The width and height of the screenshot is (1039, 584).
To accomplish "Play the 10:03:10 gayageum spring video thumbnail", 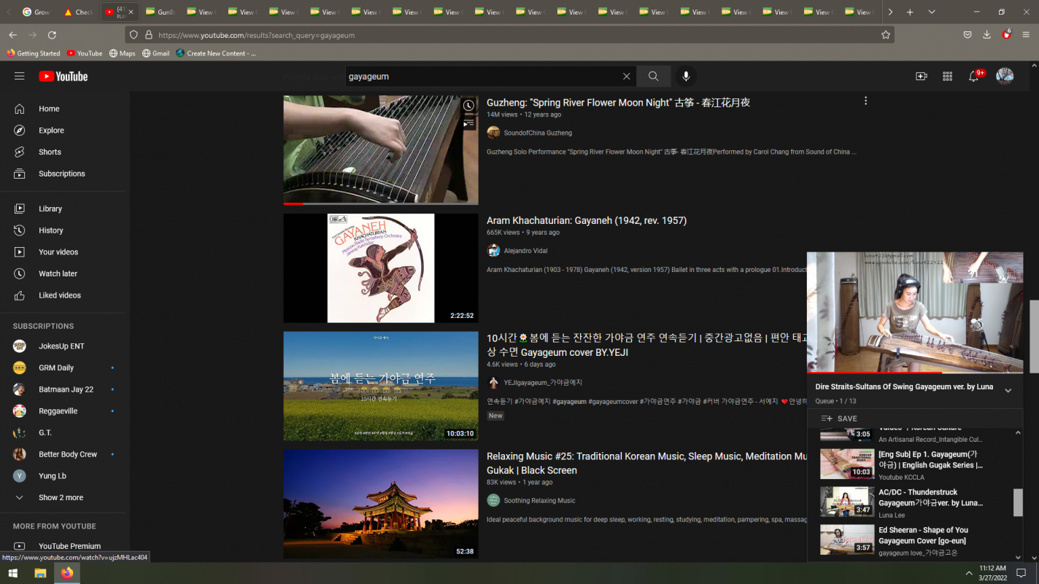I will point(381,386).
